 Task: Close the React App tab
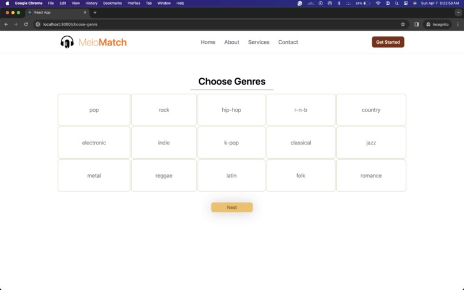[85, 13]
